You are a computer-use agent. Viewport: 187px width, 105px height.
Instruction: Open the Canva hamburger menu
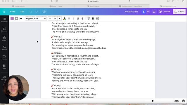(x=4, y=12)
